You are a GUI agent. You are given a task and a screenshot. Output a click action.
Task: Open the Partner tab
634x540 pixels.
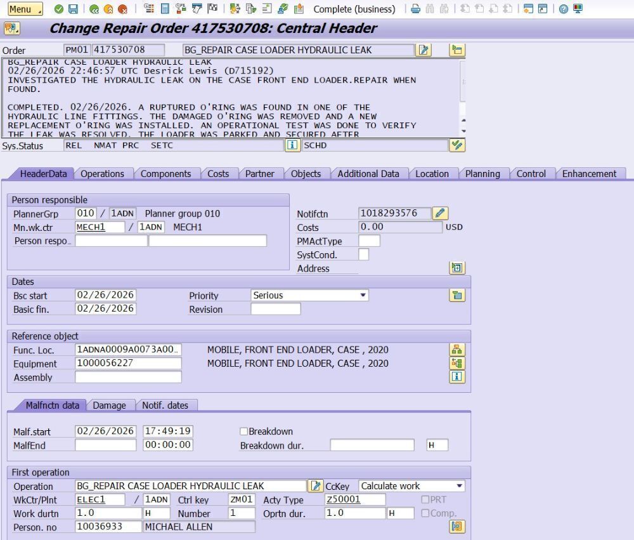point(260,174)
